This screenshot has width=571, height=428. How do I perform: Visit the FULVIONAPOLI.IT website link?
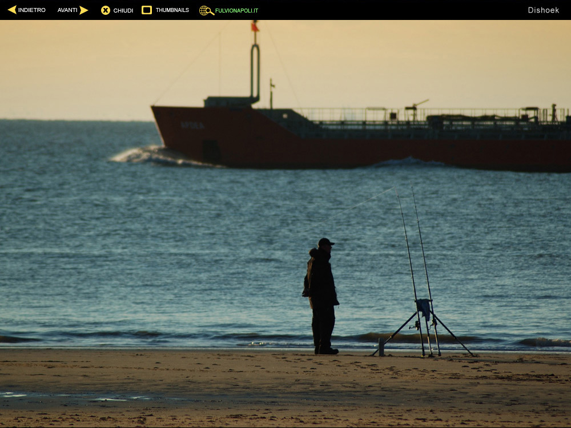click(x=236, y=10)
